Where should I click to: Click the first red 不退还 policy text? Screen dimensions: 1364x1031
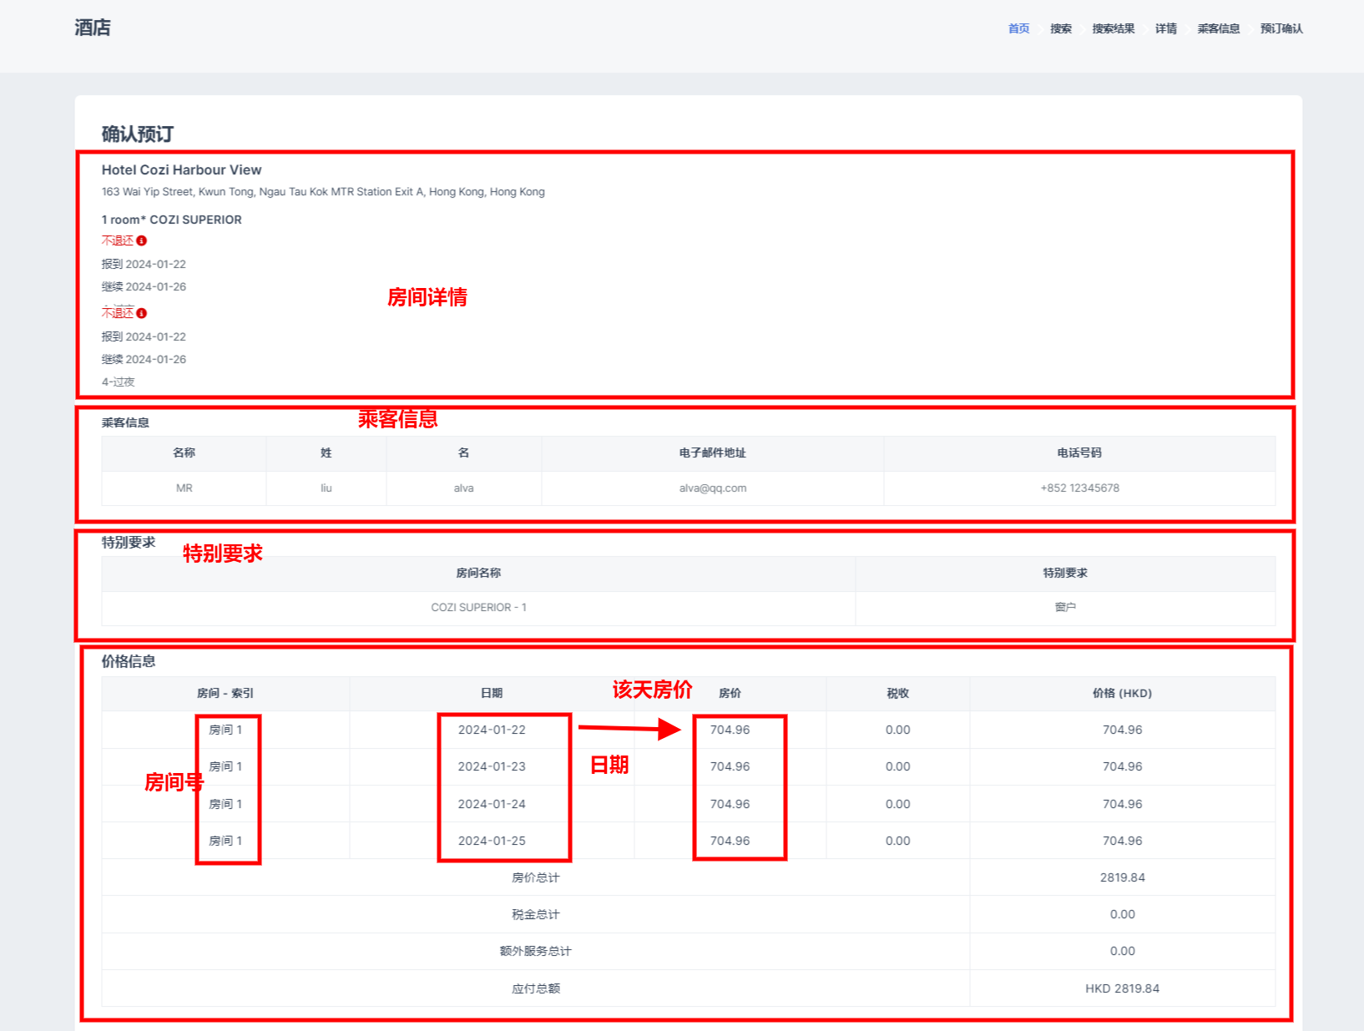[118, 240]
